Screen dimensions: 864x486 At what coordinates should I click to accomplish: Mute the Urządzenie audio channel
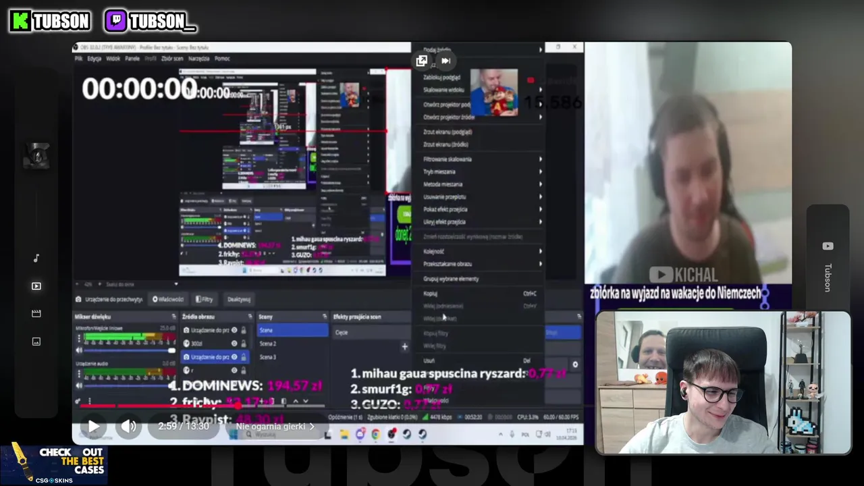point(79,385)
